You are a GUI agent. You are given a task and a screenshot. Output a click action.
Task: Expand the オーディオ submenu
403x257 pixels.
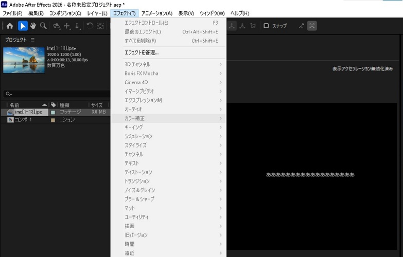168,109
